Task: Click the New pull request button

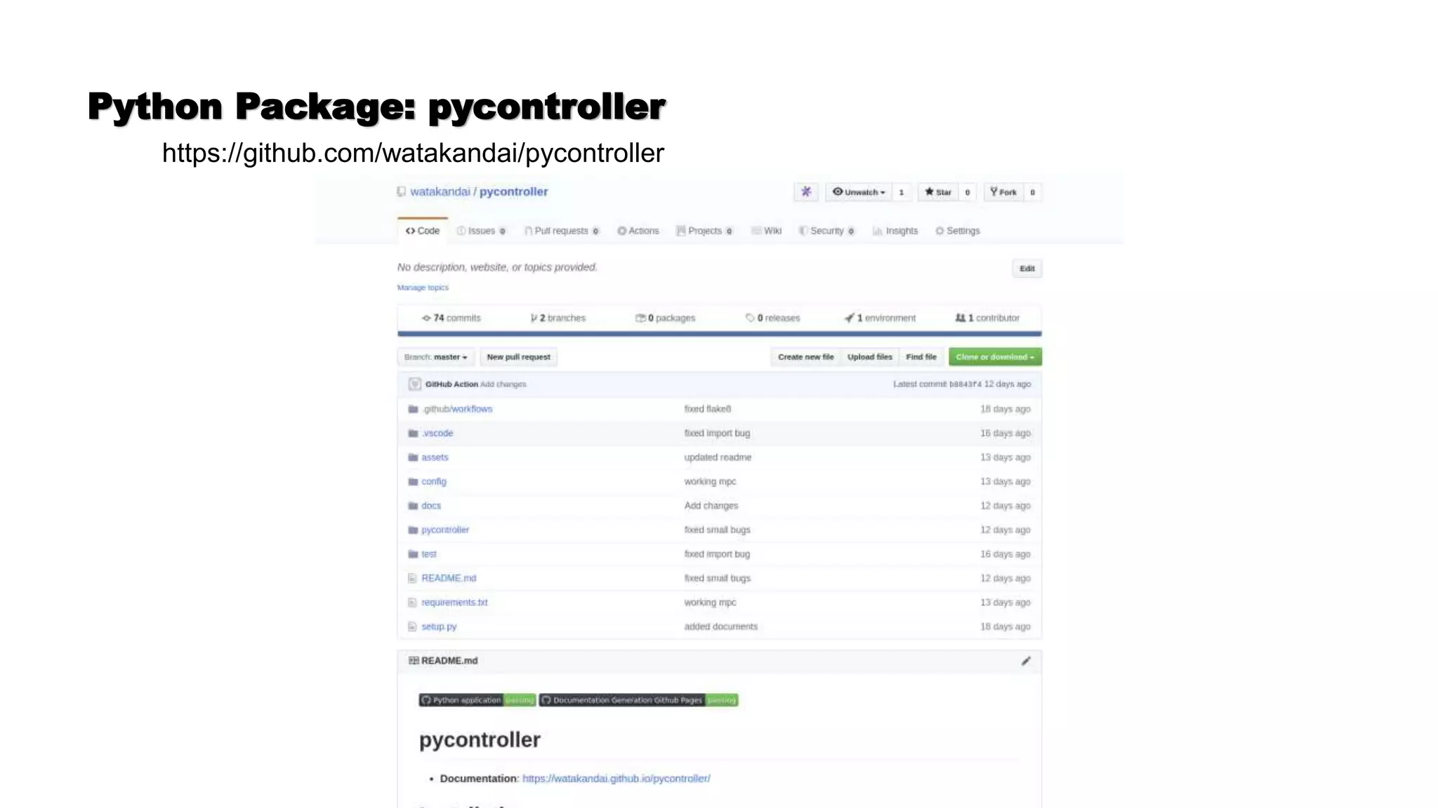Action: coord(519,357)
